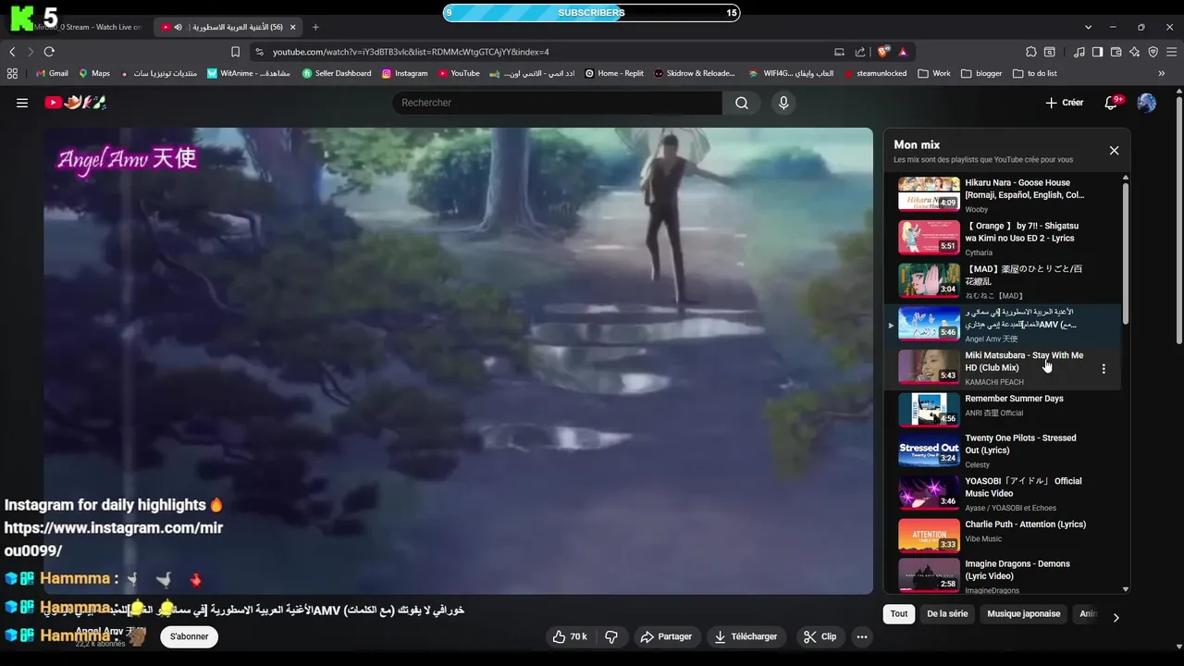
Task: Open more actions ellipsis under video
Action: click(x=862, y=636)
